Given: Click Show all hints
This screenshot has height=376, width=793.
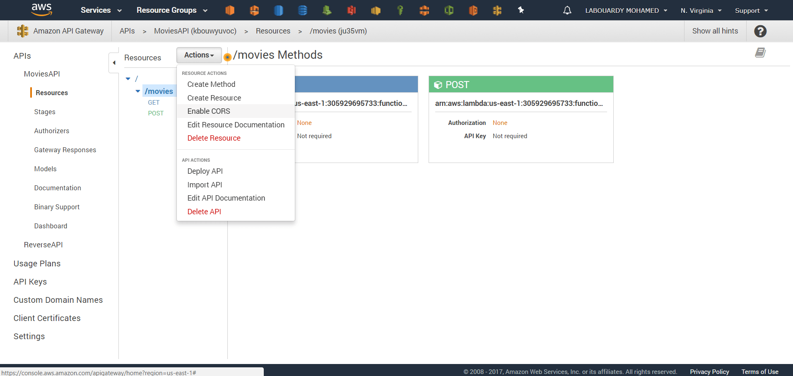Looking at the screenshot, I should click(715, 31).
